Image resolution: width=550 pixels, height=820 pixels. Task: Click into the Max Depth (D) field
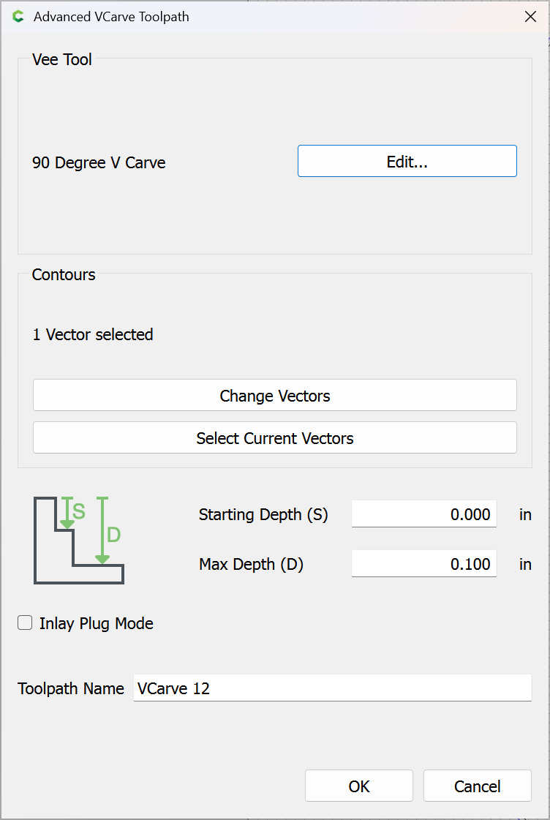(x=423, y=565)
